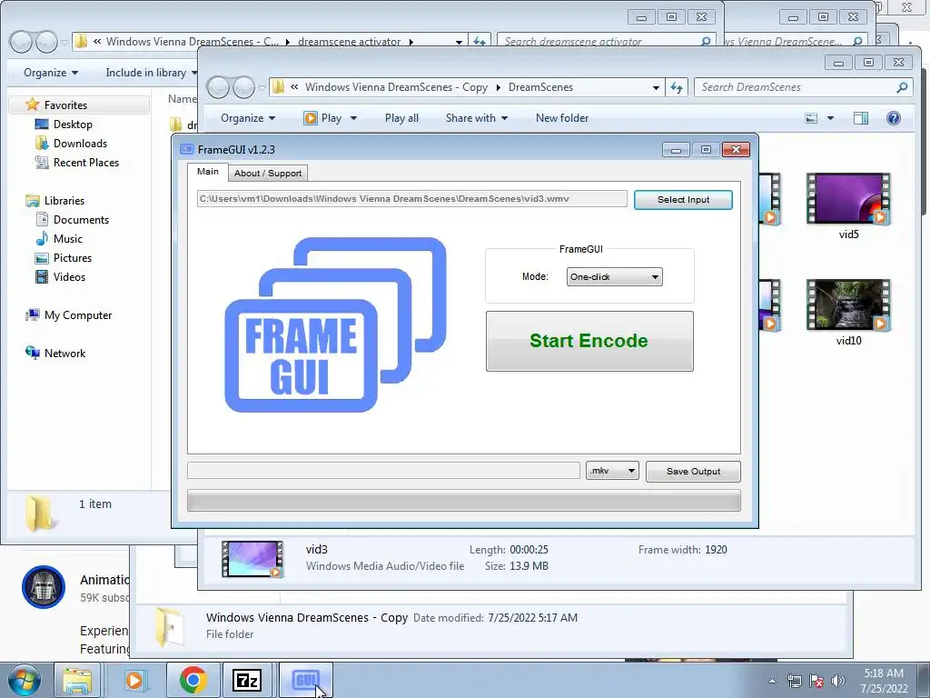The image size is (930, 698).
Task: Click the FrameGUI title bar icon
Action: 187,150
